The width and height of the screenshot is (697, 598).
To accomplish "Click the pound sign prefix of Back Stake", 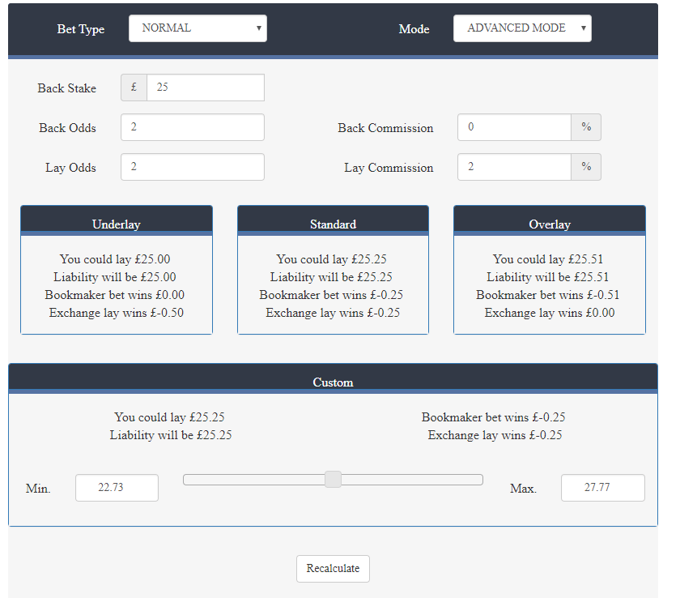I will click(x=134, y=88).
